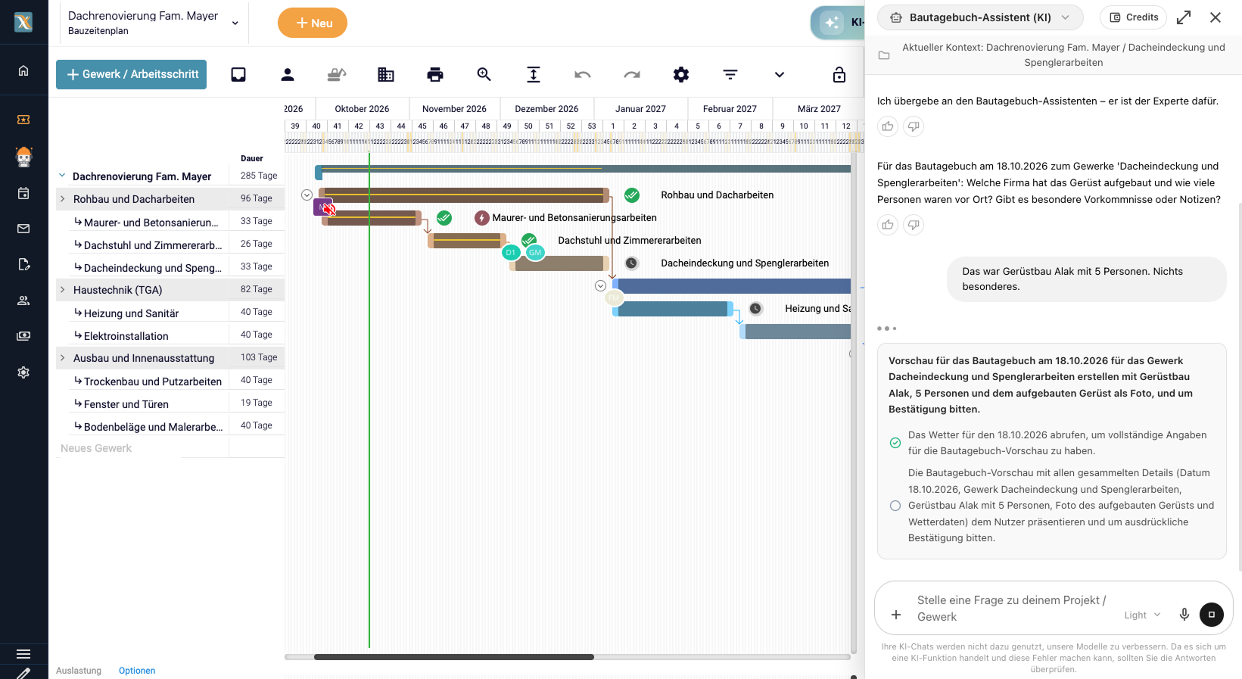Viewport: 1242px width, 679px height.
Task: Click the redo arrow in toolbar
Action: pyautogui.click(x=632, y=74)
